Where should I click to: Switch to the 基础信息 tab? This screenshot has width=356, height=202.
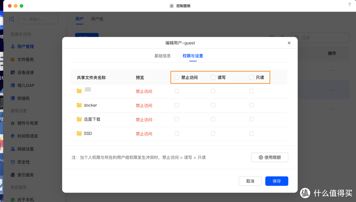pos(163,56)
